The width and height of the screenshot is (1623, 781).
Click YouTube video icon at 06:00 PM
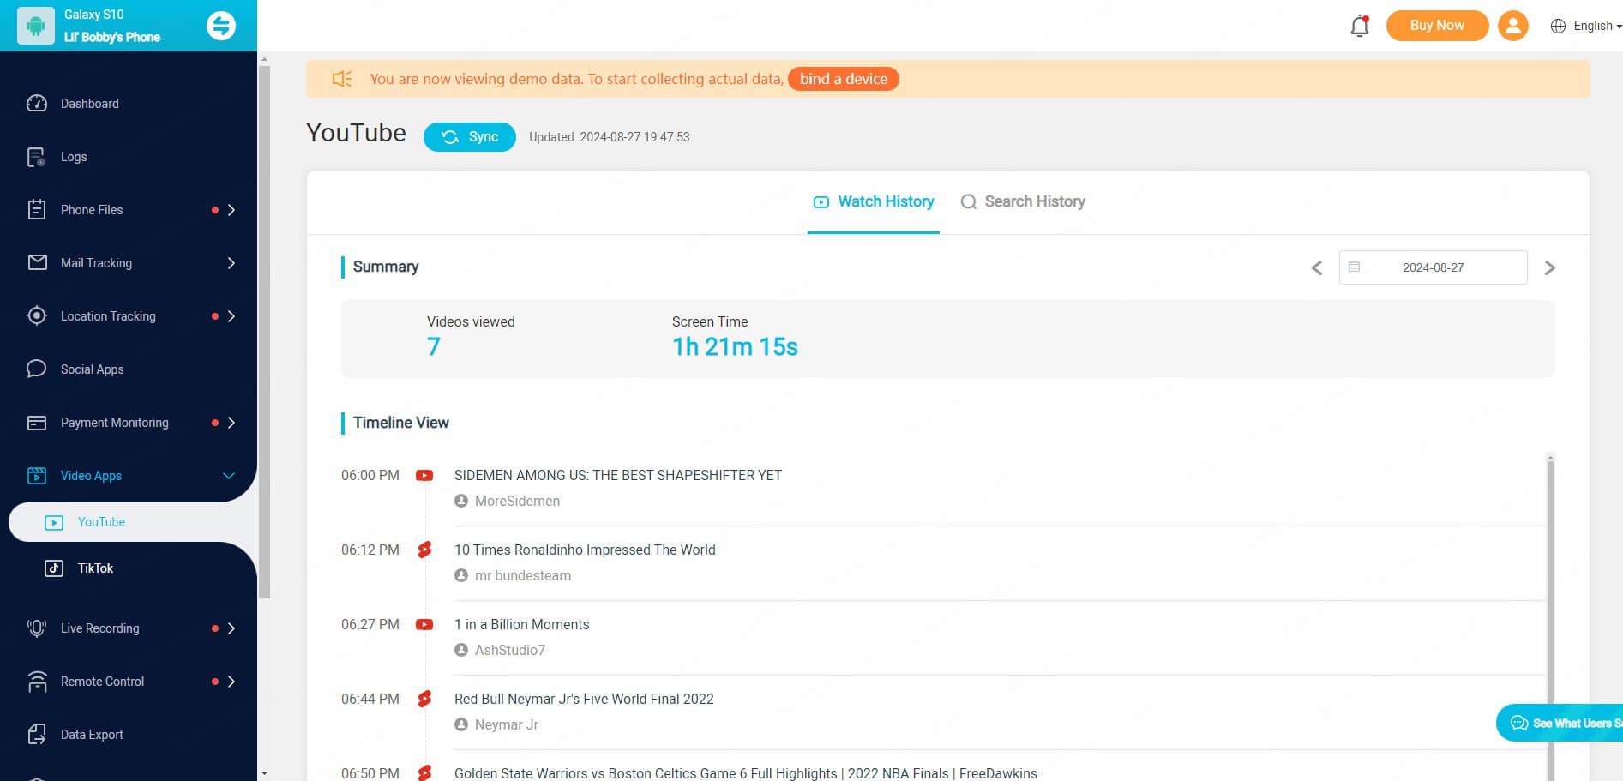coord(424,475)
